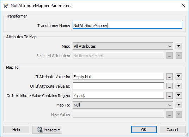Click the Help button
The width and height of the screenshot is (189, 137).
16,130
